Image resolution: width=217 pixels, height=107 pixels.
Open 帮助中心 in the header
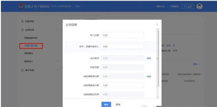161,6
